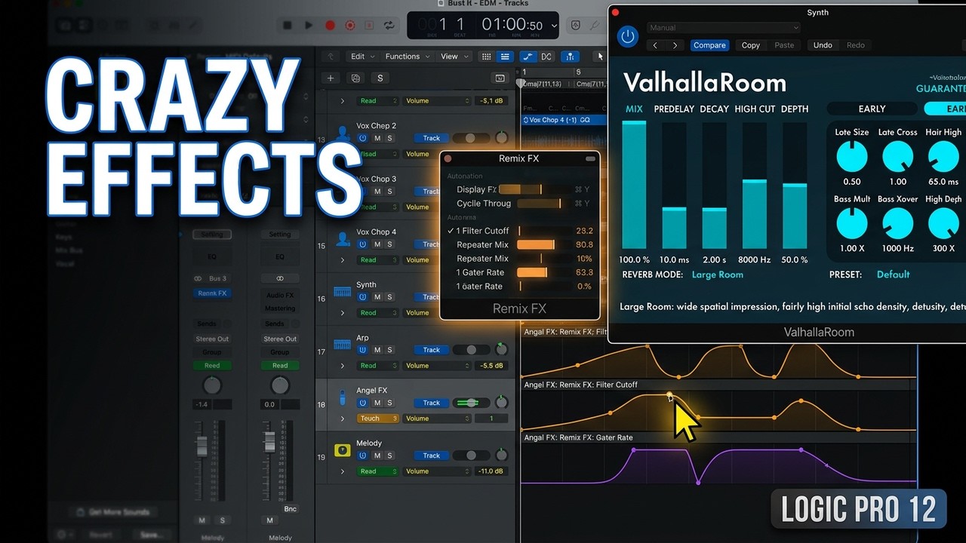This screenshot has width=966, height=543.
Task: Open the LCD display mode chevron
Action: [x=554, y=26]
